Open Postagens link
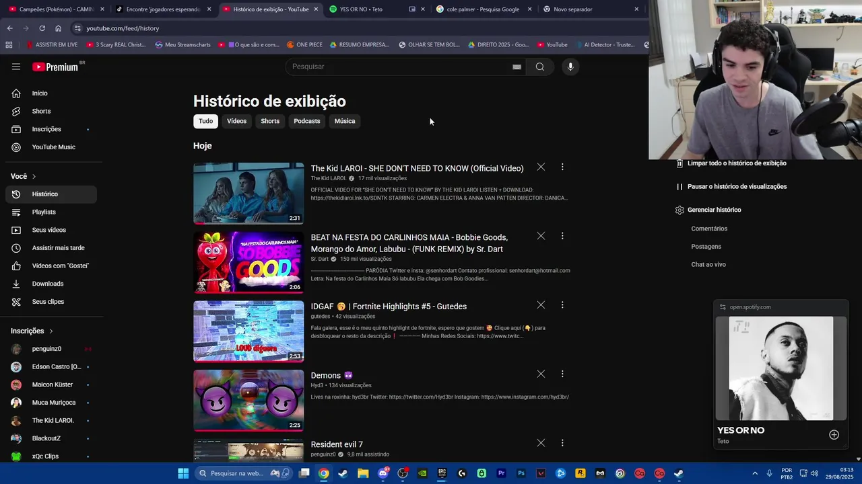 [706, 247]
